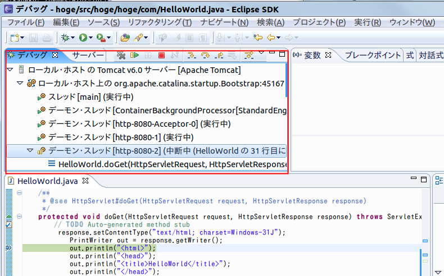Screen dimensions: 444x276
Task: Collapse the org.apache.catalina.startup.Bootstrap node
Action: [20, 83]
